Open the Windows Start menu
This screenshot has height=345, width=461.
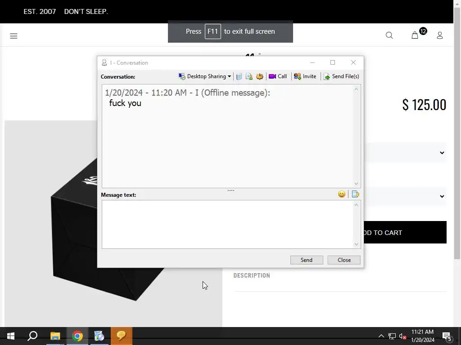click(11, 336)
